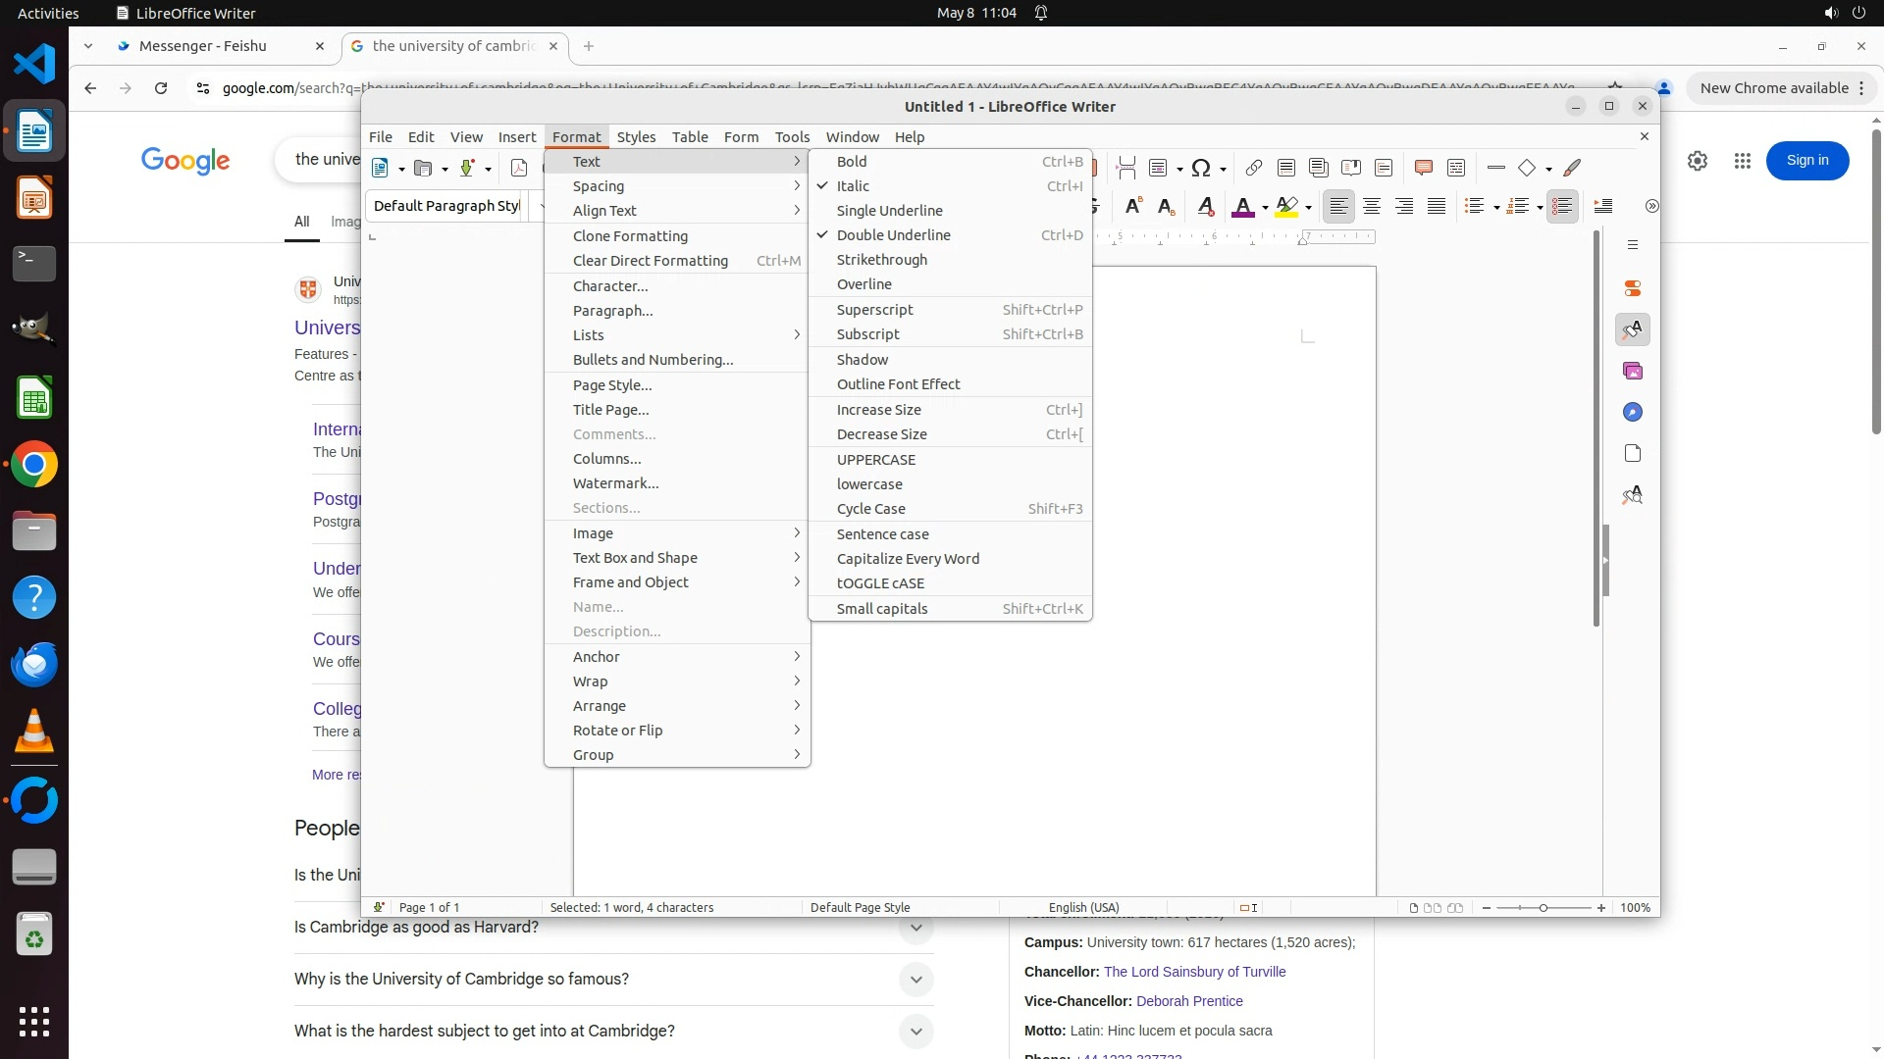Screen dimensions: 1884x1059
Task: Toggle the Strikethrough option in the submenu
Action: click(881, 260)
